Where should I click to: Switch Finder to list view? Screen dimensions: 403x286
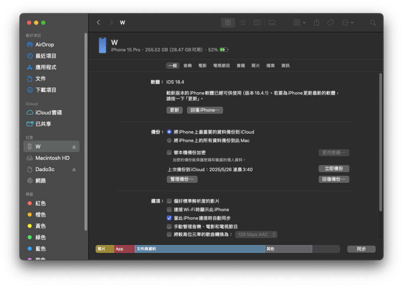click(242, 22)
